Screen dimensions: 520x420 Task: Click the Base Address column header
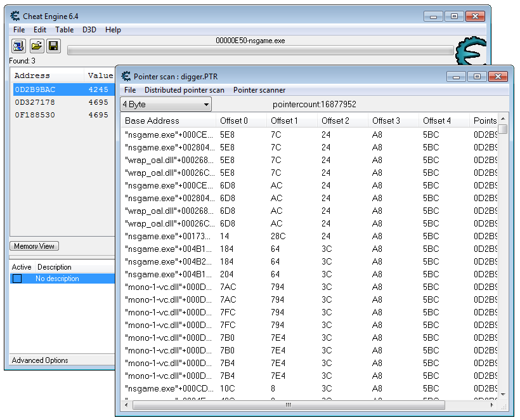(x=152, y=121)
